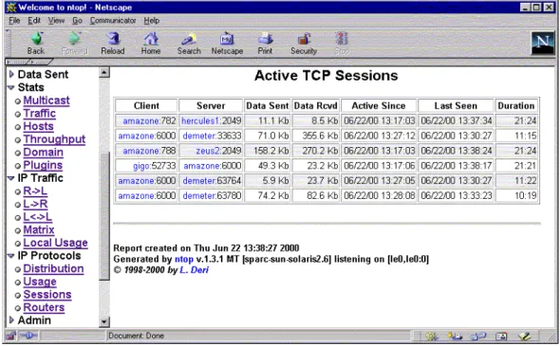Collapse the IP Traffic section

(11, 178)
